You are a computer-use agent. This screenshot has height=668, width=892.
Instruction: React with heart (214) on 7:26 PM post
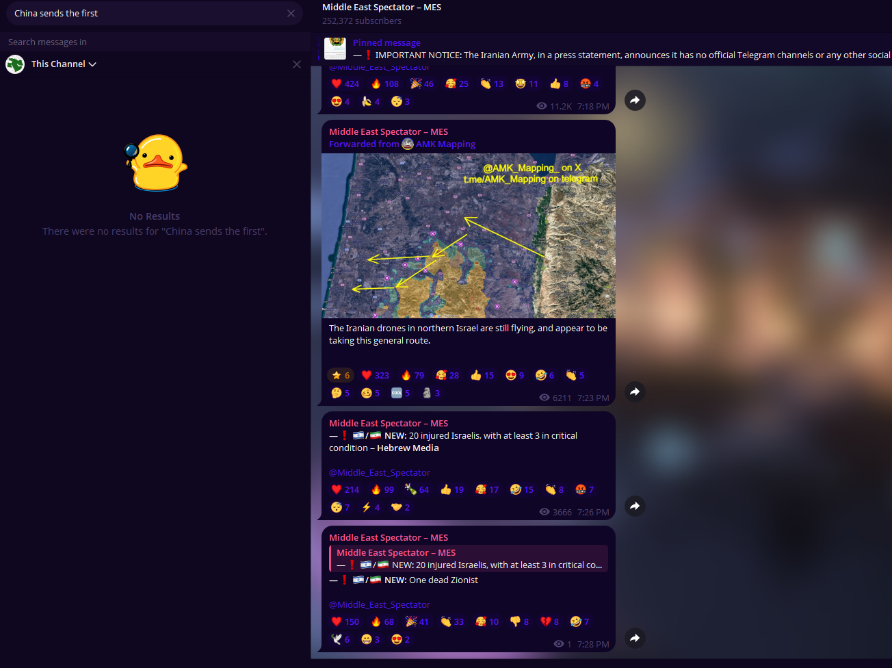click(345, 490)
